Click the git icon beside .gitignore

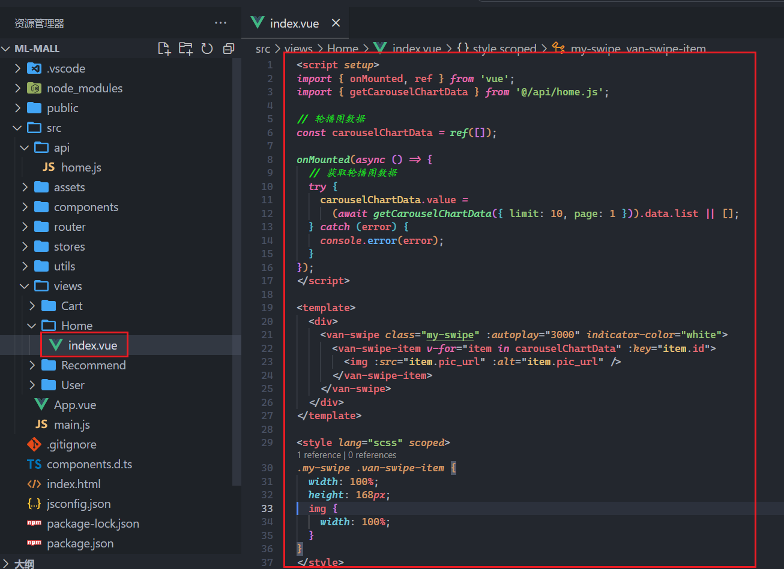(x=34, y=444)
